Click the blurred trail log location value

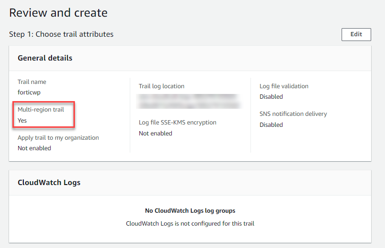pyautogui.click(x=188, y=101)
